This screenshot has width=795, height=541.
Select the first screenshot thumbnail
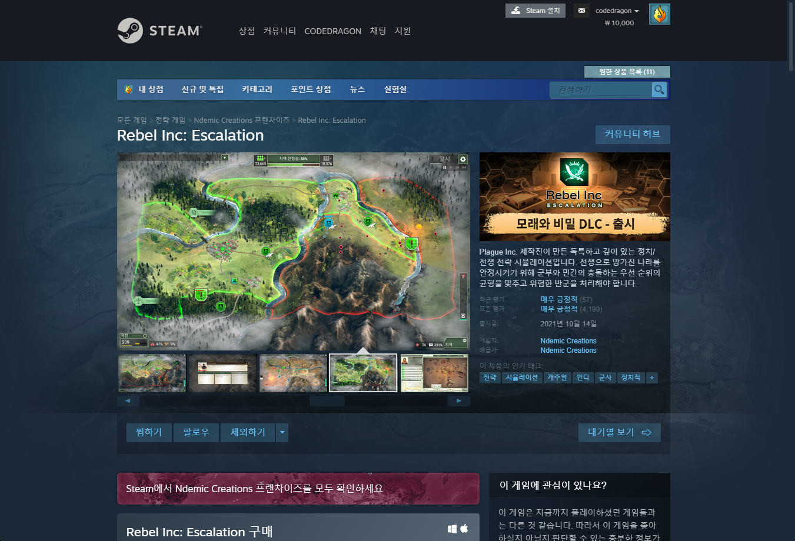coord(152,373)
